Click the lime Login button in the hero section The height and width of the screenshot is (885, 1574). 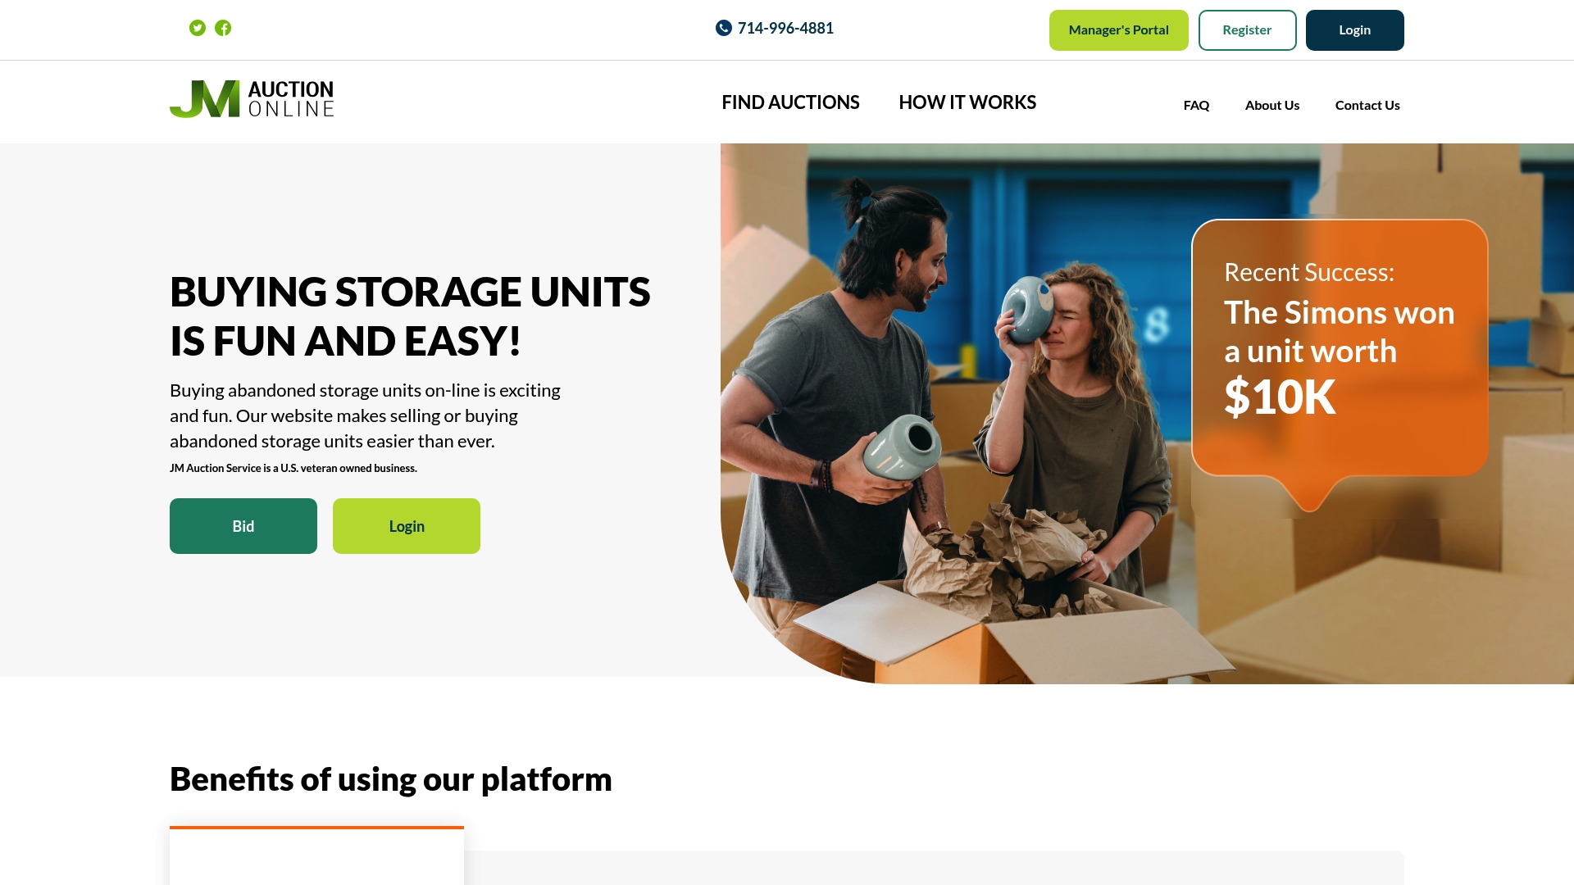point(407,526)
